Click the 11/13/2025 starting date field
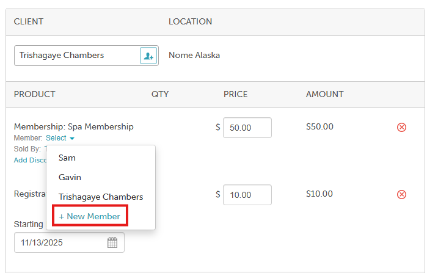427x273 pixels. 61,242
